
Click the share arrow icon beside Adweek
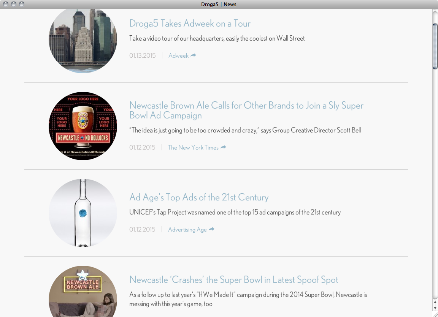point(193,55)
